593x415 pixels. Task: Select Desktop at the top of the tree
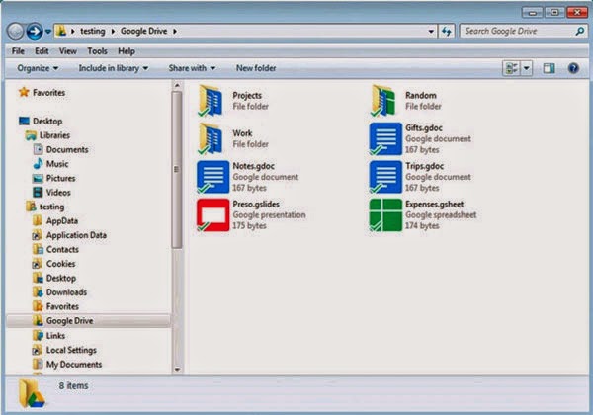click(47, 121)
